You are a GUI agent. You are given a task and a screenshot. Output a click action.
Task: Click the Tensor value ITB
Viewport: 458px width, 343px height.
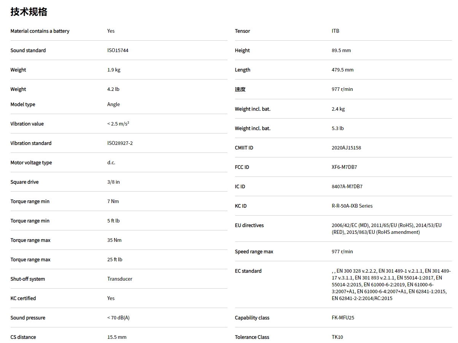[x=335, y=31]
